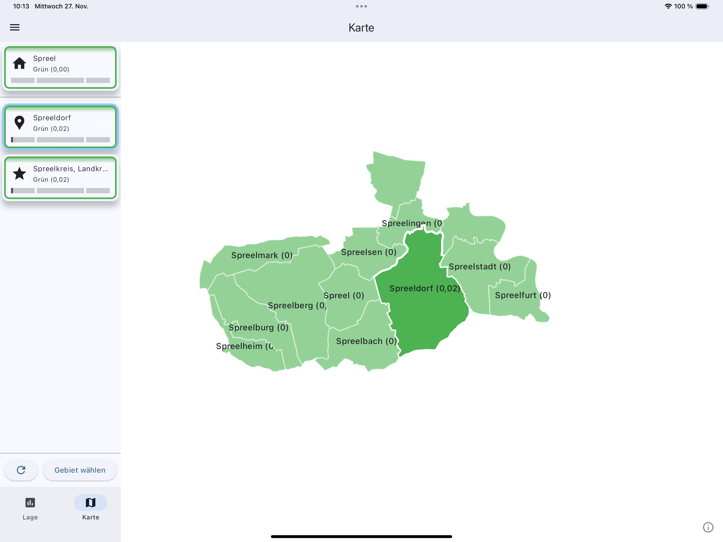Click the Spreel card progress bar
This screenshot has width=723, height=542.
60,80
